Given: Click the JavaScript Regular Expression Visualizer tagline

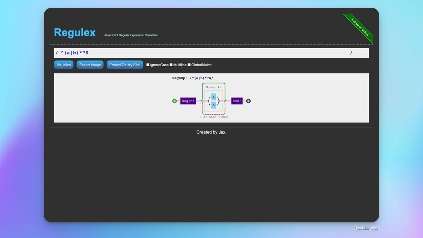Looking at the screenshot, I should click(x=131, y=35).
